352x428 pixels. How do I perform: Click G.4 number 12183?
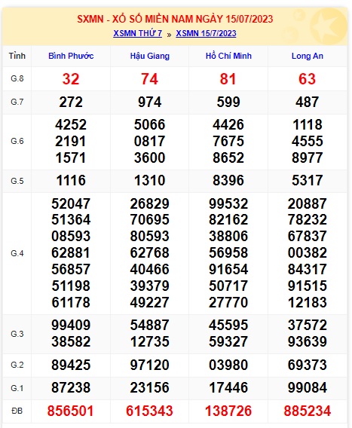[308, 302]
